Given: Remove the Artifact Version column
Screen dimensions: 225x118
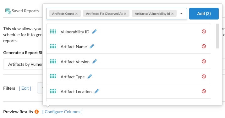Looking at the screenshot, I should pos(204,61).
